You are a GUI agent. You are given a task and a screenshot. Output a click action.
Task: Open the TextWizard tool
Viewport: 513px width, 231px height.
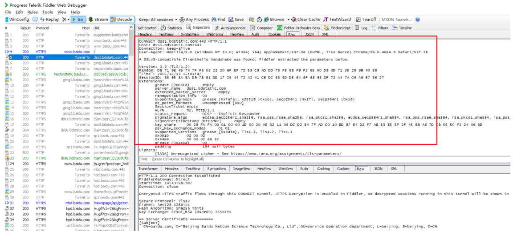coord(337,20)
